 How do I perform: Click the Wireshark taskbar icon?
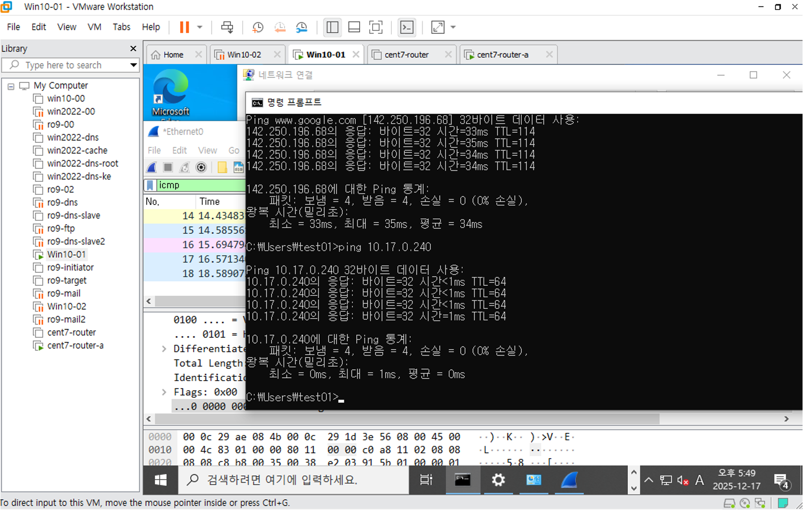pyautogui.click(x=570, y=480)
